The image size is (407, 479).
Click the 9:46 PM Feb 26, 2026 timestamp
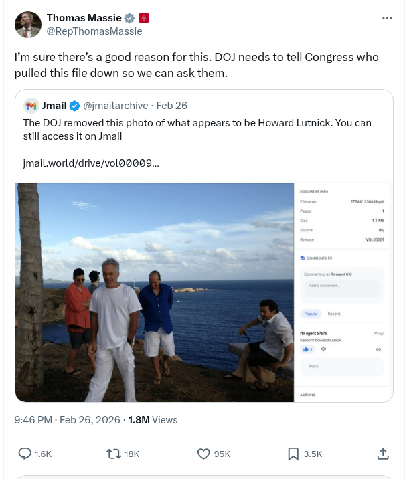coord(67,420)
